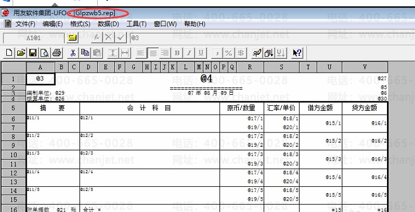Viewport: 415px width, 212px height.
Task: Cut the selection with the scissors icon
Action: point(73,53)
